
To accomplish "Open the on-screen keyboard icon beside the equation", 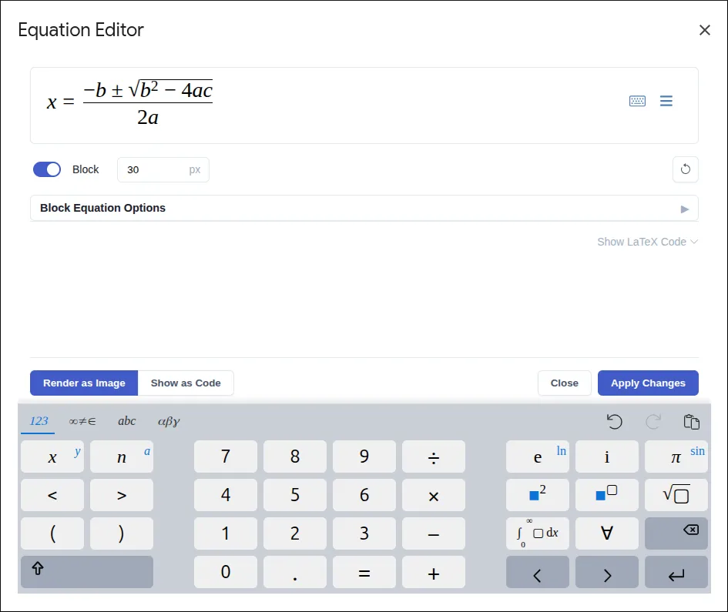I will [x=637, y=101].
